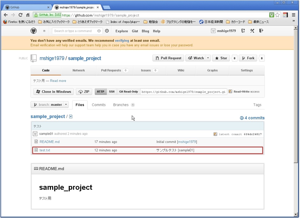Open the branch: master dropdown
The image size is (301, 219).
50,105
